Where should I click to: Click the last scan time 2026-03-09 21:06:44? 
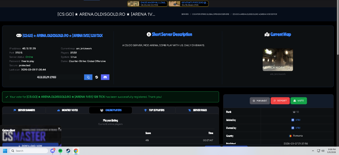point(33,69)
